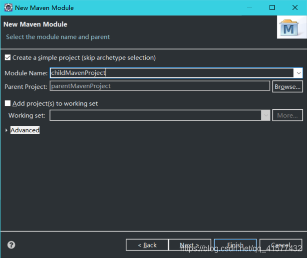
Task: Click Finish to create the module
Action: [x=235, y=245]
